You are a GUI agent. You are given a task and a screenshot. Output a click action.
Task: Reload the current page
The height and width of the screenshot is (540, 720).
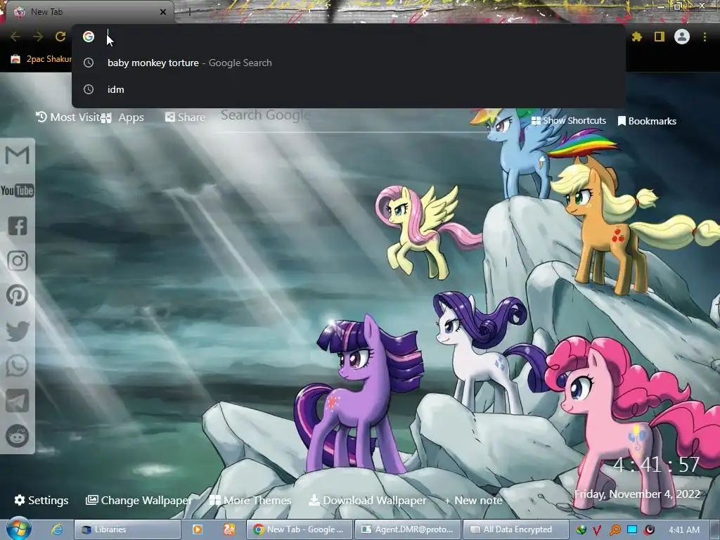pyautogui.click(x=60, y=37)
